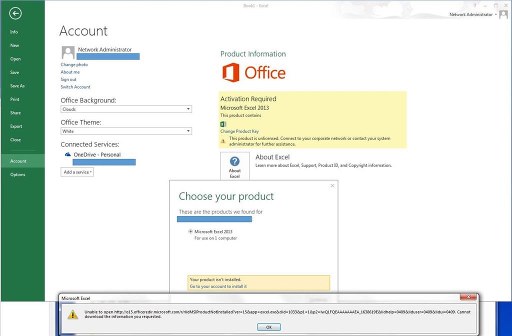Open the Share menu item
Viewport: 512px width, 336px height.
pyautogui.click(x=15, y=112)
